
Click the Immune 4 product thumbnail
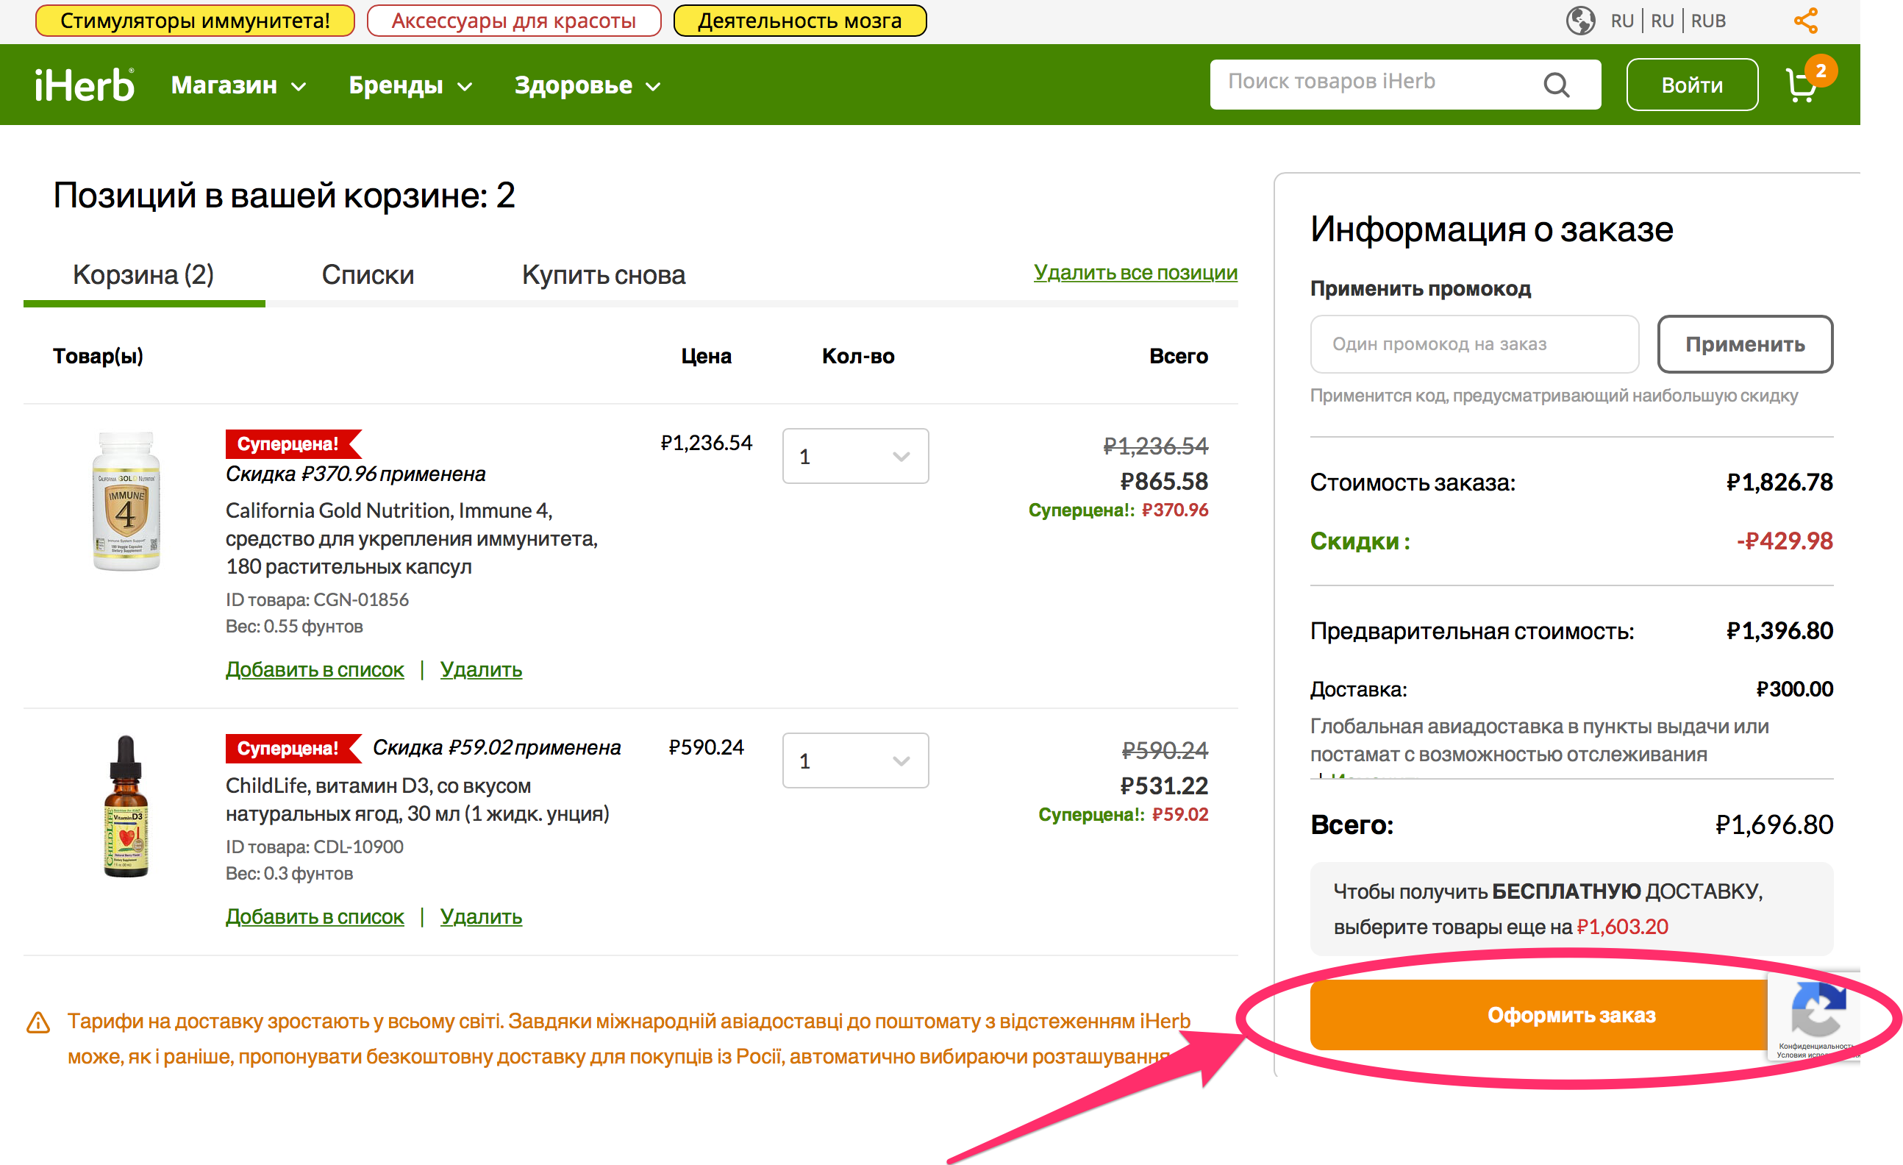(x=126, y=502)
